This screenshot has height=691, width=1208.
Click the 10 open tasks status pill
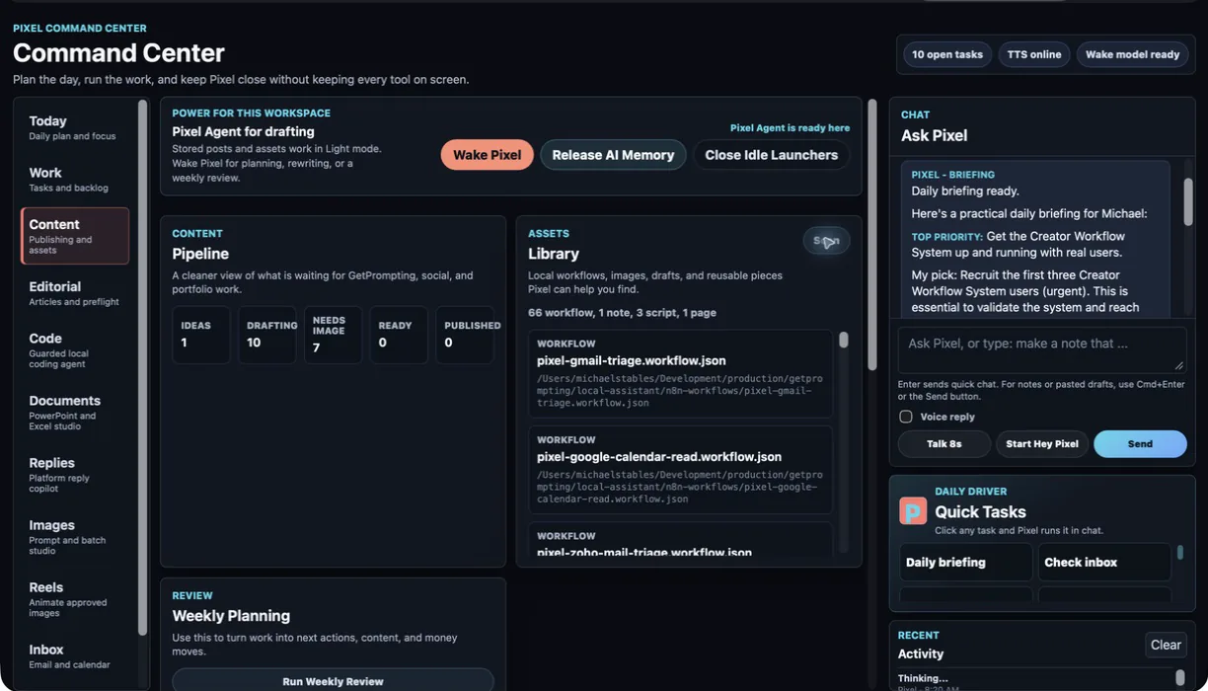pos(947,54)
